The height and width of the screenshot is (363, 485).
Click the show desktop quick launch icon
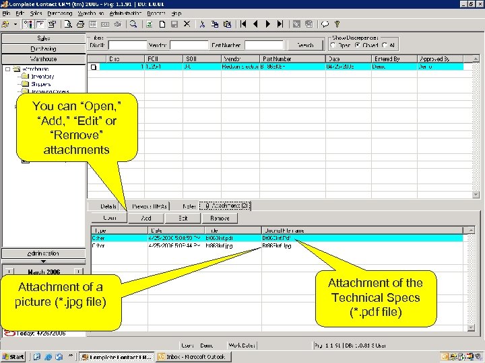tap(37, 357)
